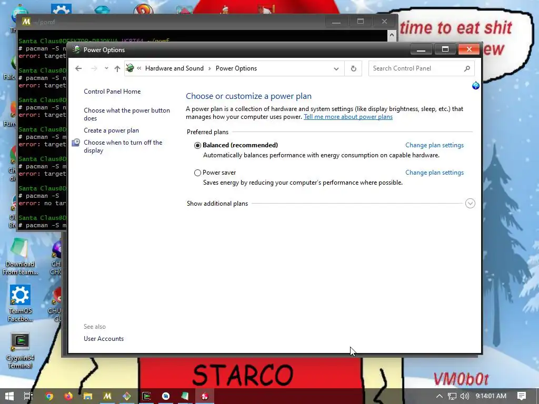This screenshot has height=404, width=539.
Task: Open the network tray icon
Action: [452, 396]
